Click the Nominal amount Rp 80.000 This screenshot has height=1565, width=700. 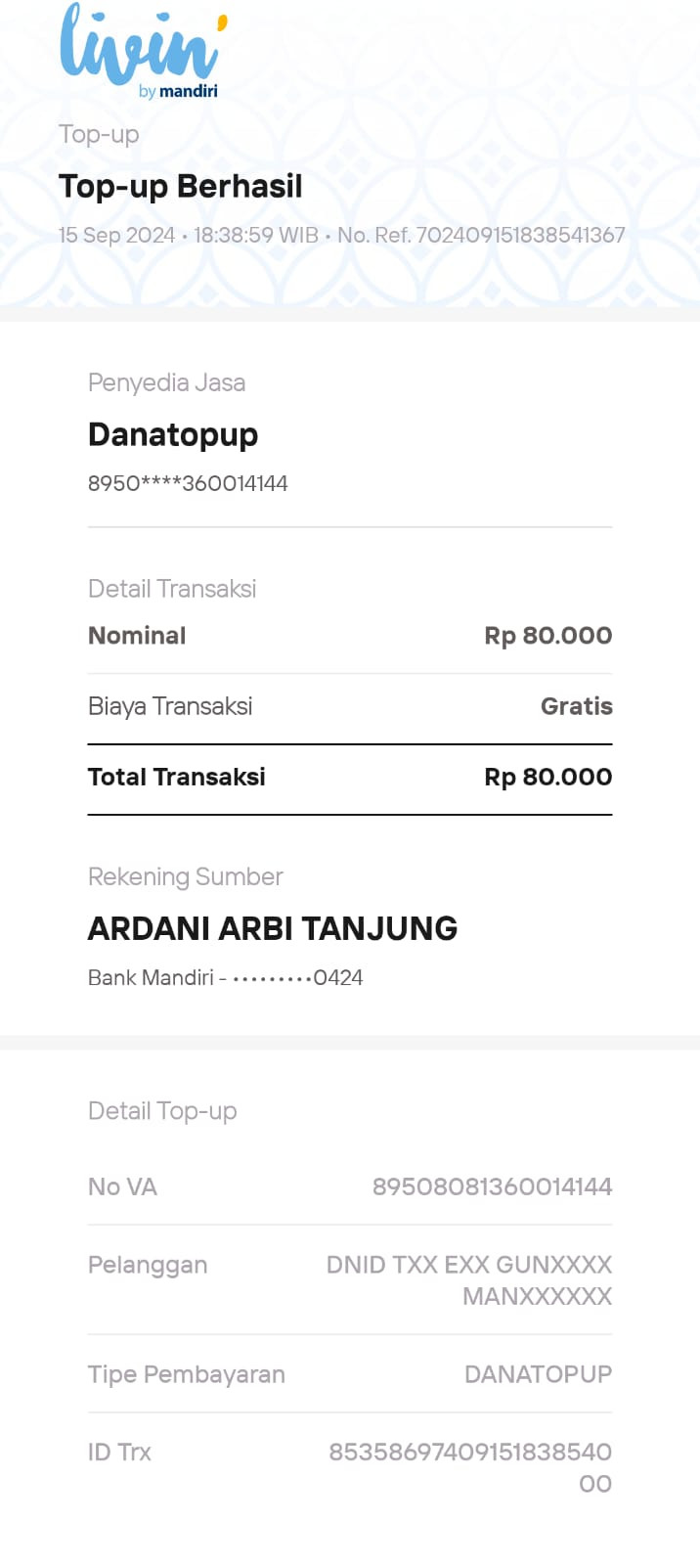[x=548, y=636]
